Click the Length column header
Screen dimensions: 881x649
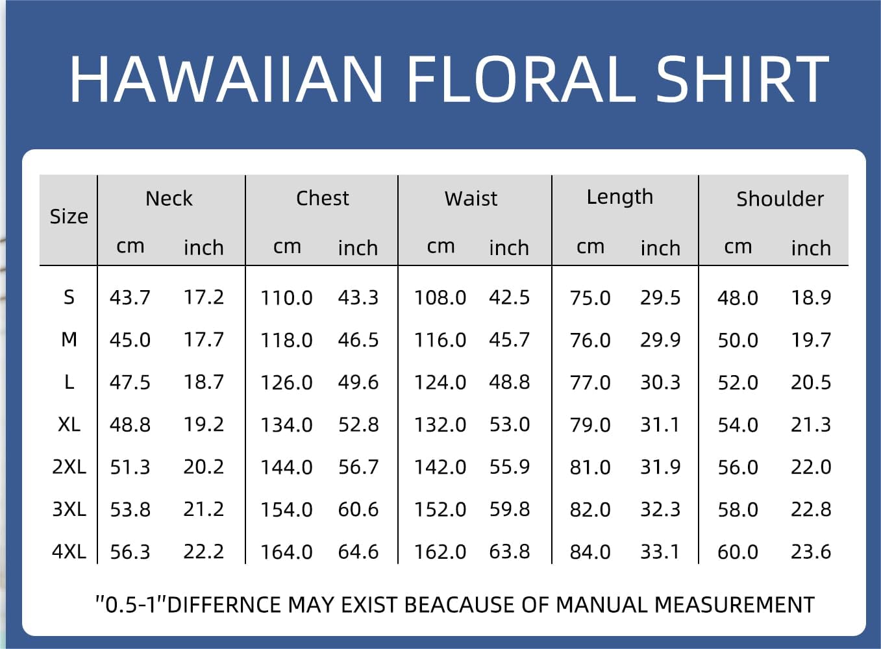pyautogui.click(x=619, y=197)
